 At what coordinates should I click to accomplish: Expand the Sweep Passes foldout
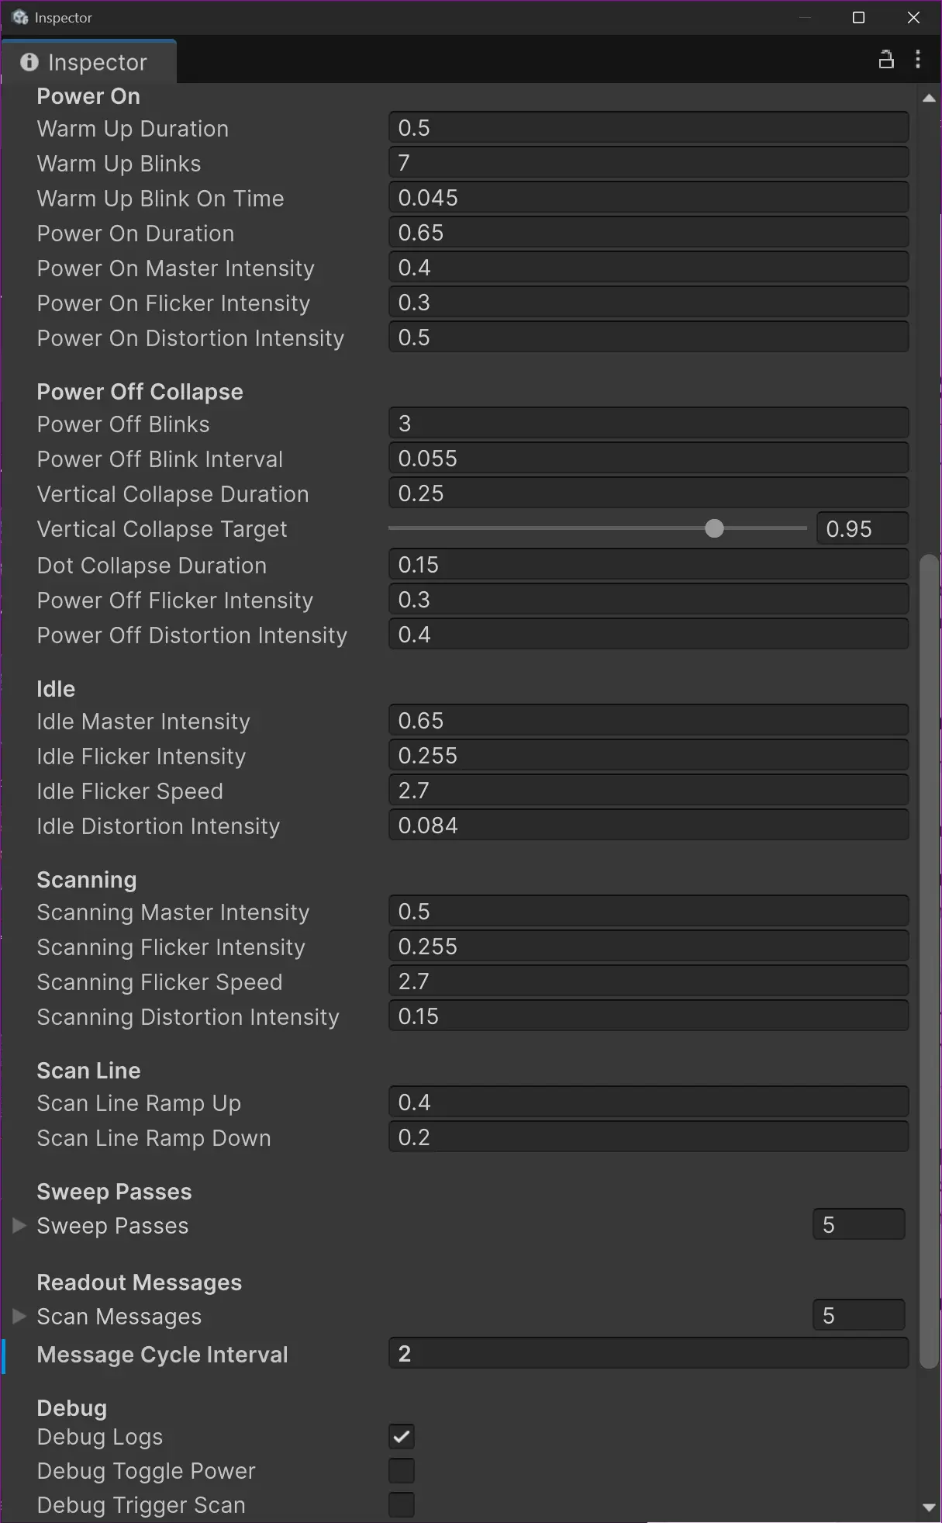click(19, 1225)
